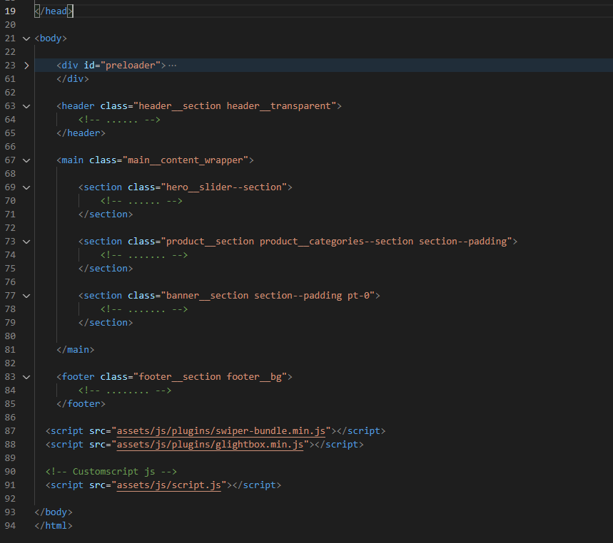Click the comment placeholder on line 64
Image resolution: width=613 pixels, height=543 pixels.
119,120
